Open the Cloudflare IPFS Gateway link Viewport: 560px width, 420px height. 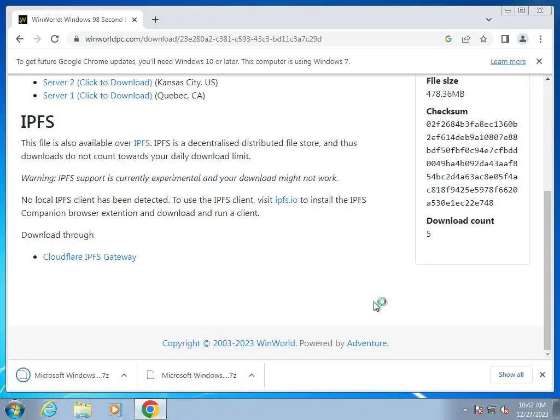pos(90,257)
